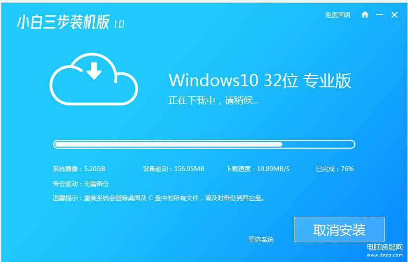Click the cloud download icon
The image size is (408, 262).
(94, 79)
